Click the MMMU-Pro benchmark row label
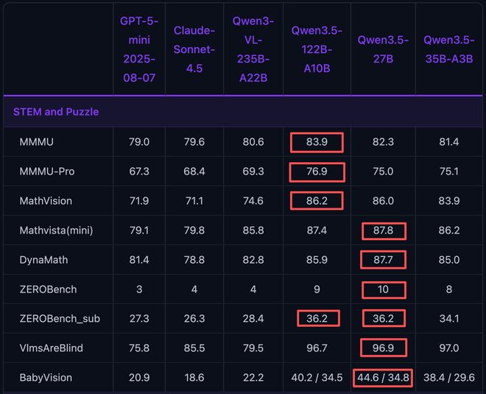The width and height of the screenshot is (486, 394). coord(47,172)
